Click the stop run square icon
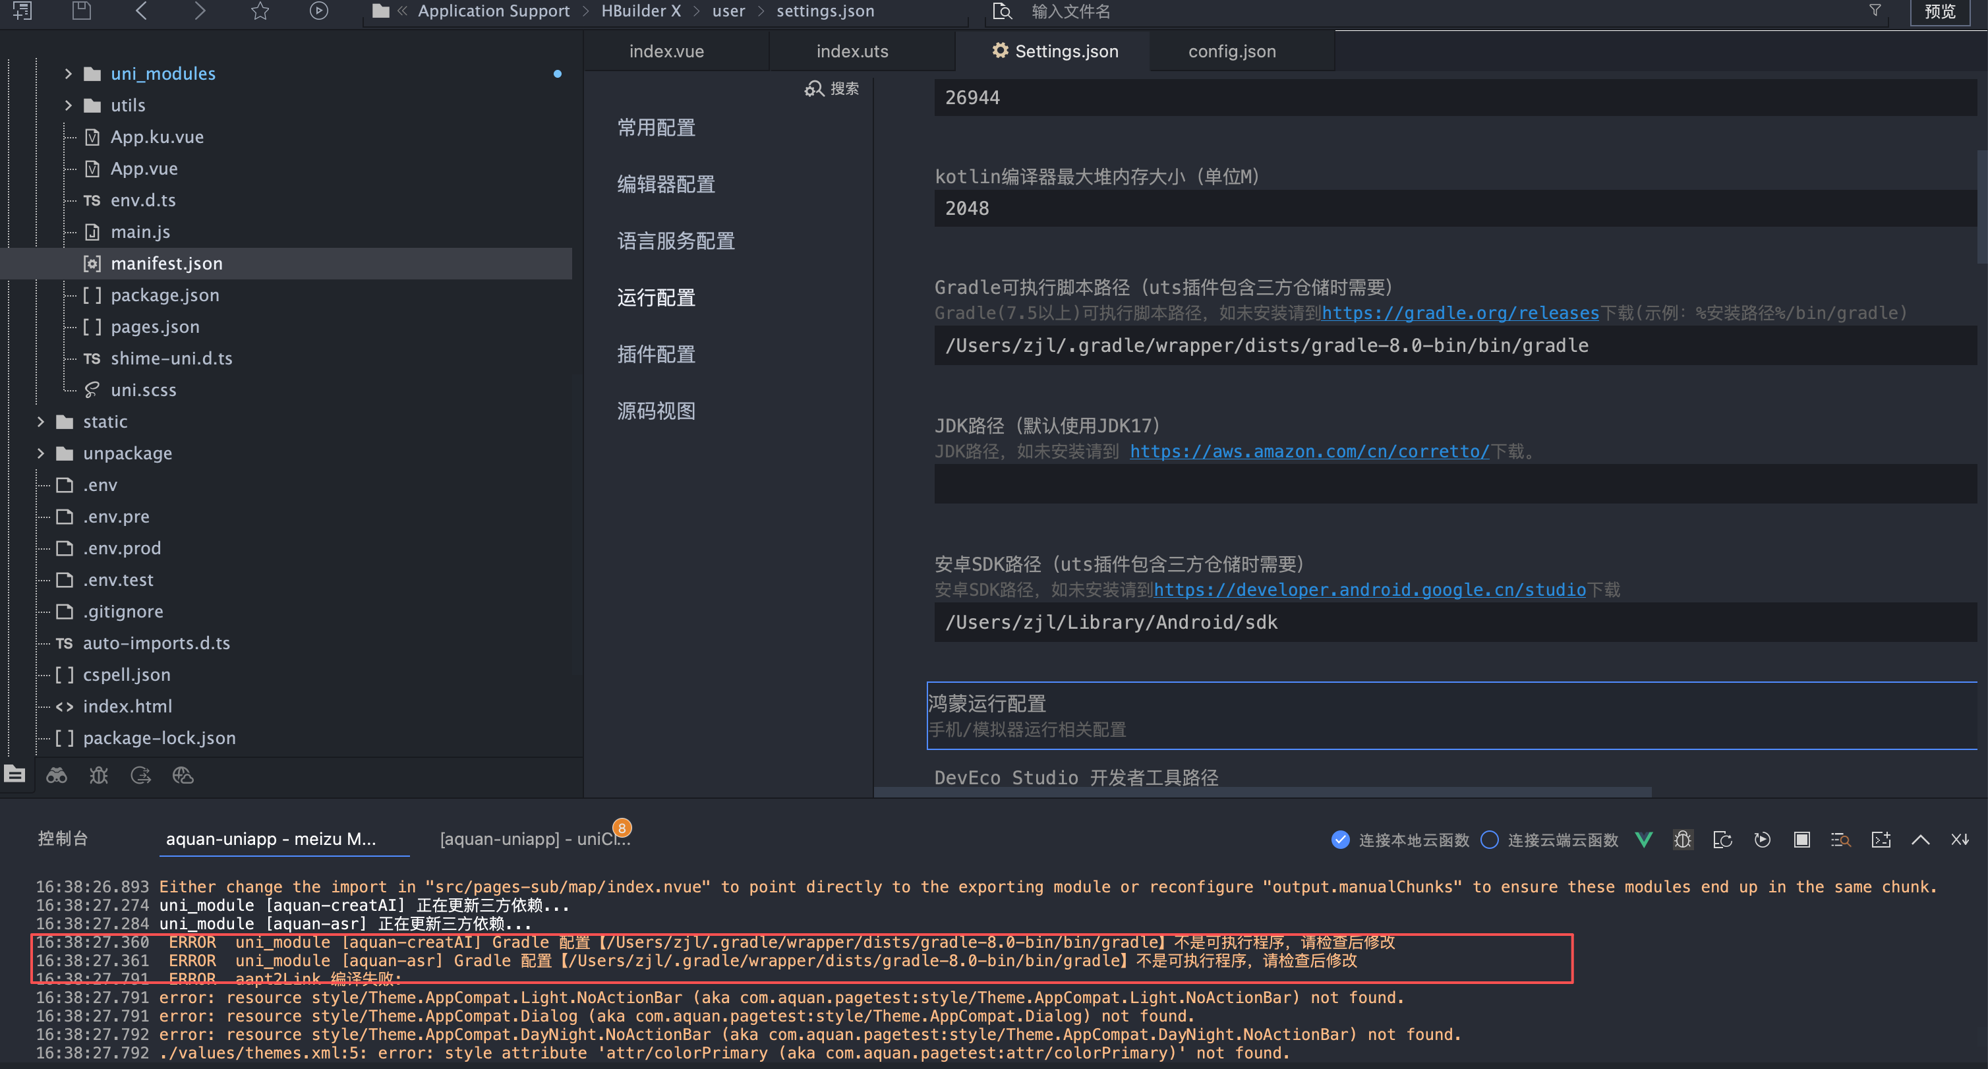 click(x=1801, y=839)
